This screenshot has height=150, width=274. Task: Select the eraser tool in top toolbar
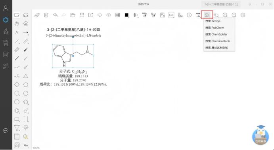point(37,15)
